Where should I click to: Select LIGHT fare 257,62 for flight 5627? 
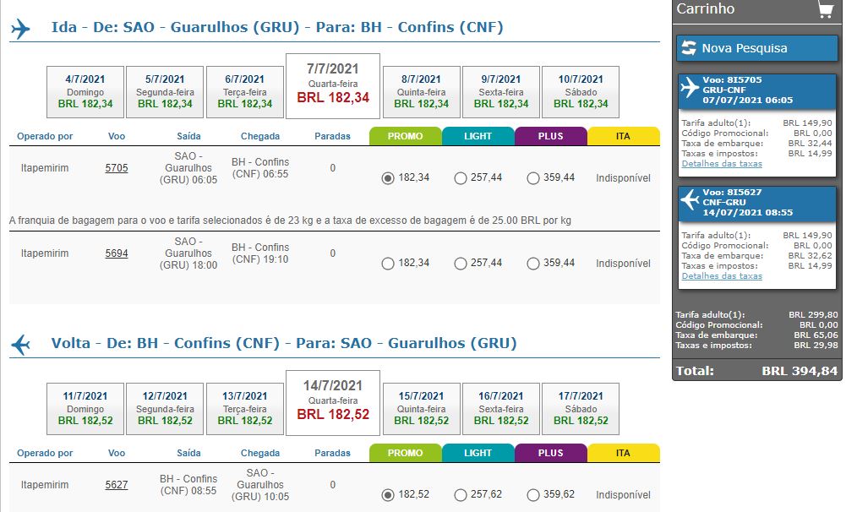(461, 495)
